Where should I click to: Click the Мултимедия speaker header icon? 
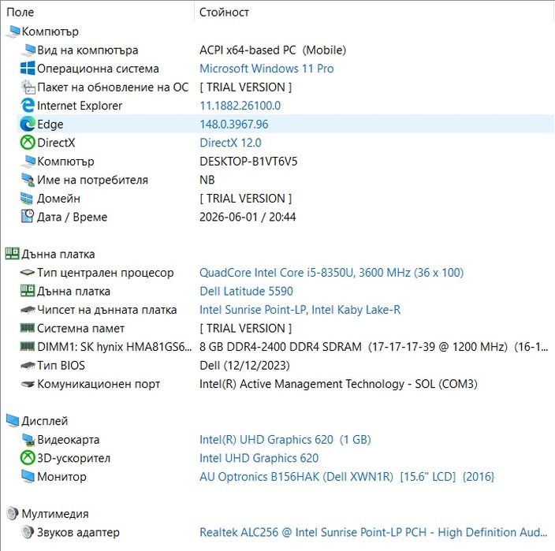tap(12, 513)
